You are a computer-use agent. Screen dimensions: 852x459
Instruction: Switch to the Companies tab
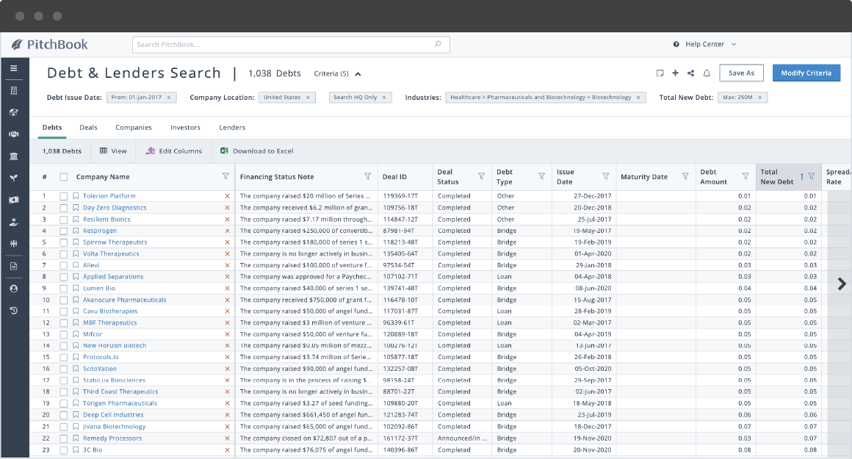[134, 128]
